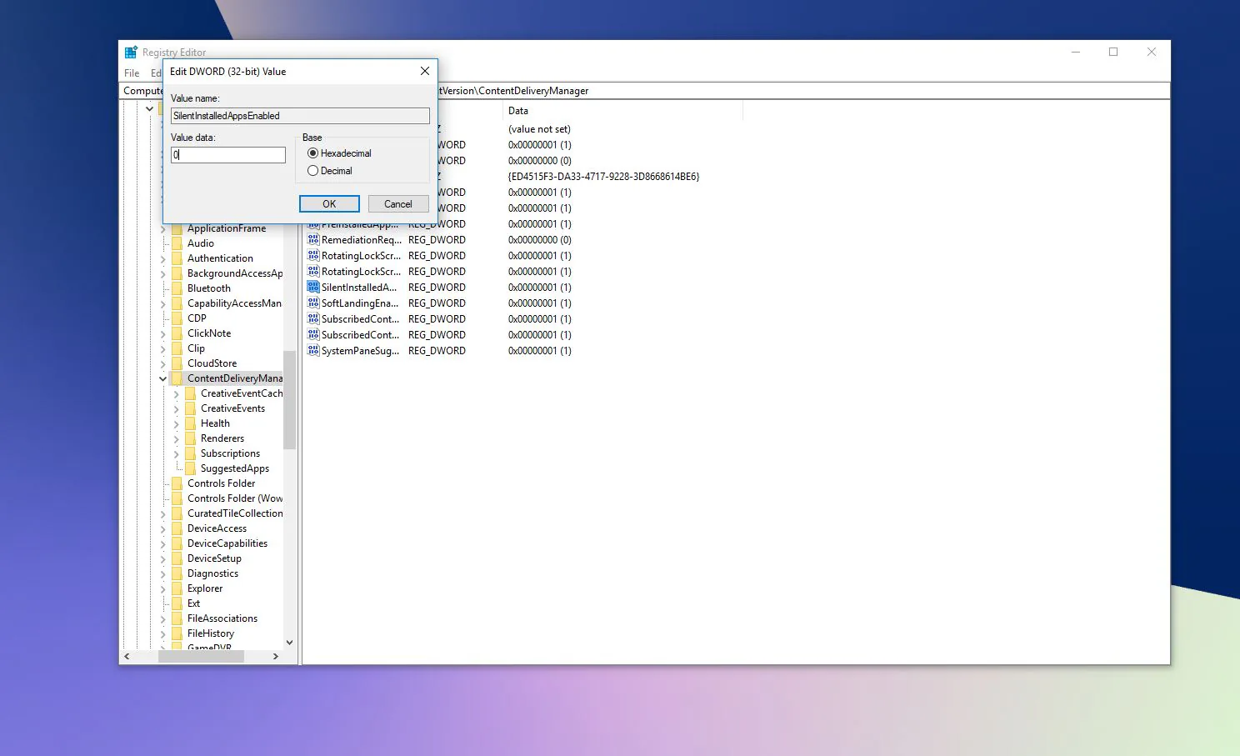Image resolution: width=1240 pixels, height=756 pixels.
Task: Select the CloudStore folder icon
Action: (x=177, y=363)
